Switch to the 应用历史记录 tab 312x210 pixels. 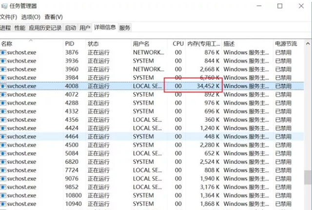(45, 28)
